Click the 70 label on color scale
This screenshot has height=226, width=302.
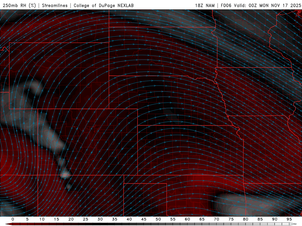pos(216,219)
